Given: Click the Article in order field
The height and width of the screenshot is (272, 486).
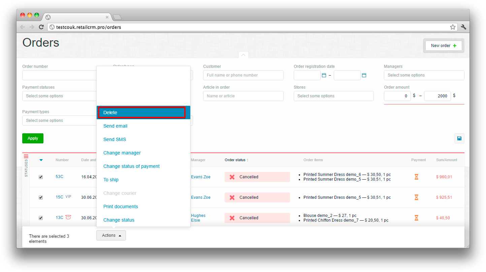Looking at the screenshot, I should 243,96.
